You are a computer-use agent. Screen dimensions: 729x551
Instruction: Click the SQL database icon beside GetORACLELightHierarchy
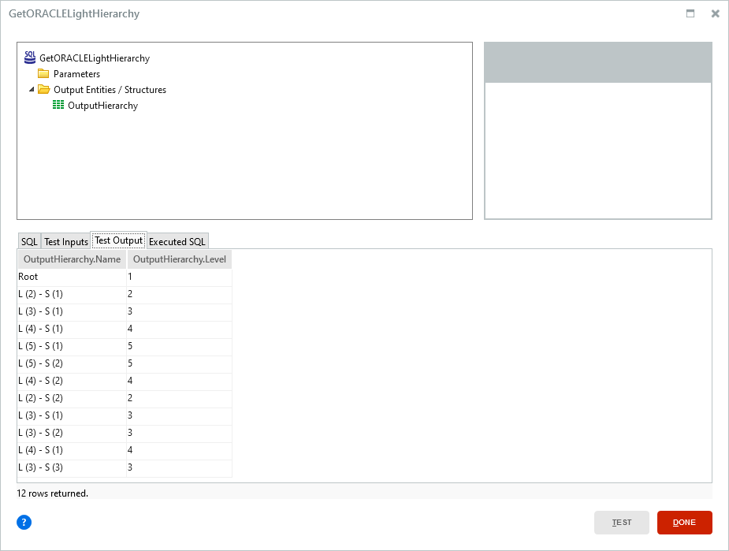(29, 57)
